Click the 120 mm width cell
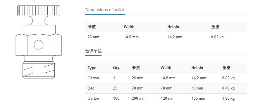This screenshot has height=111, width=253. point(168,98)
